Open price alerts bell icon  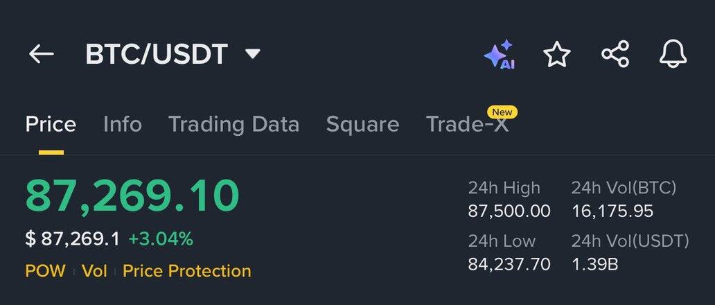pyautogui.click(x=673, y=54)
